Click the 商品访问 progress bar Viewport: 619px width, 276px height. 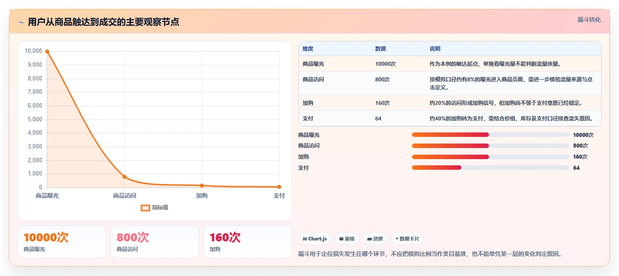(x=491, y=146)
